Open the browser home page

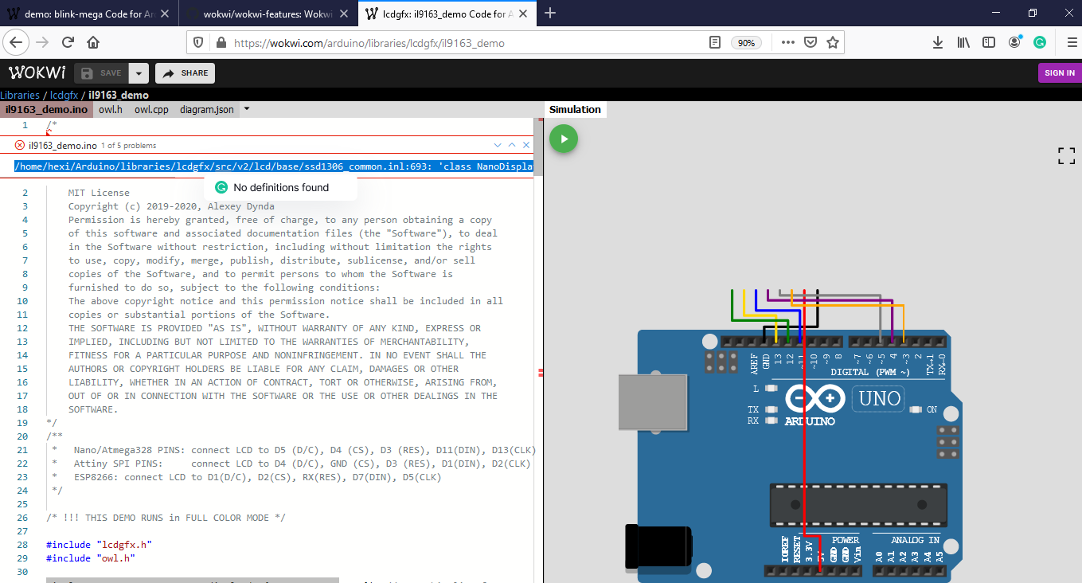93,42
